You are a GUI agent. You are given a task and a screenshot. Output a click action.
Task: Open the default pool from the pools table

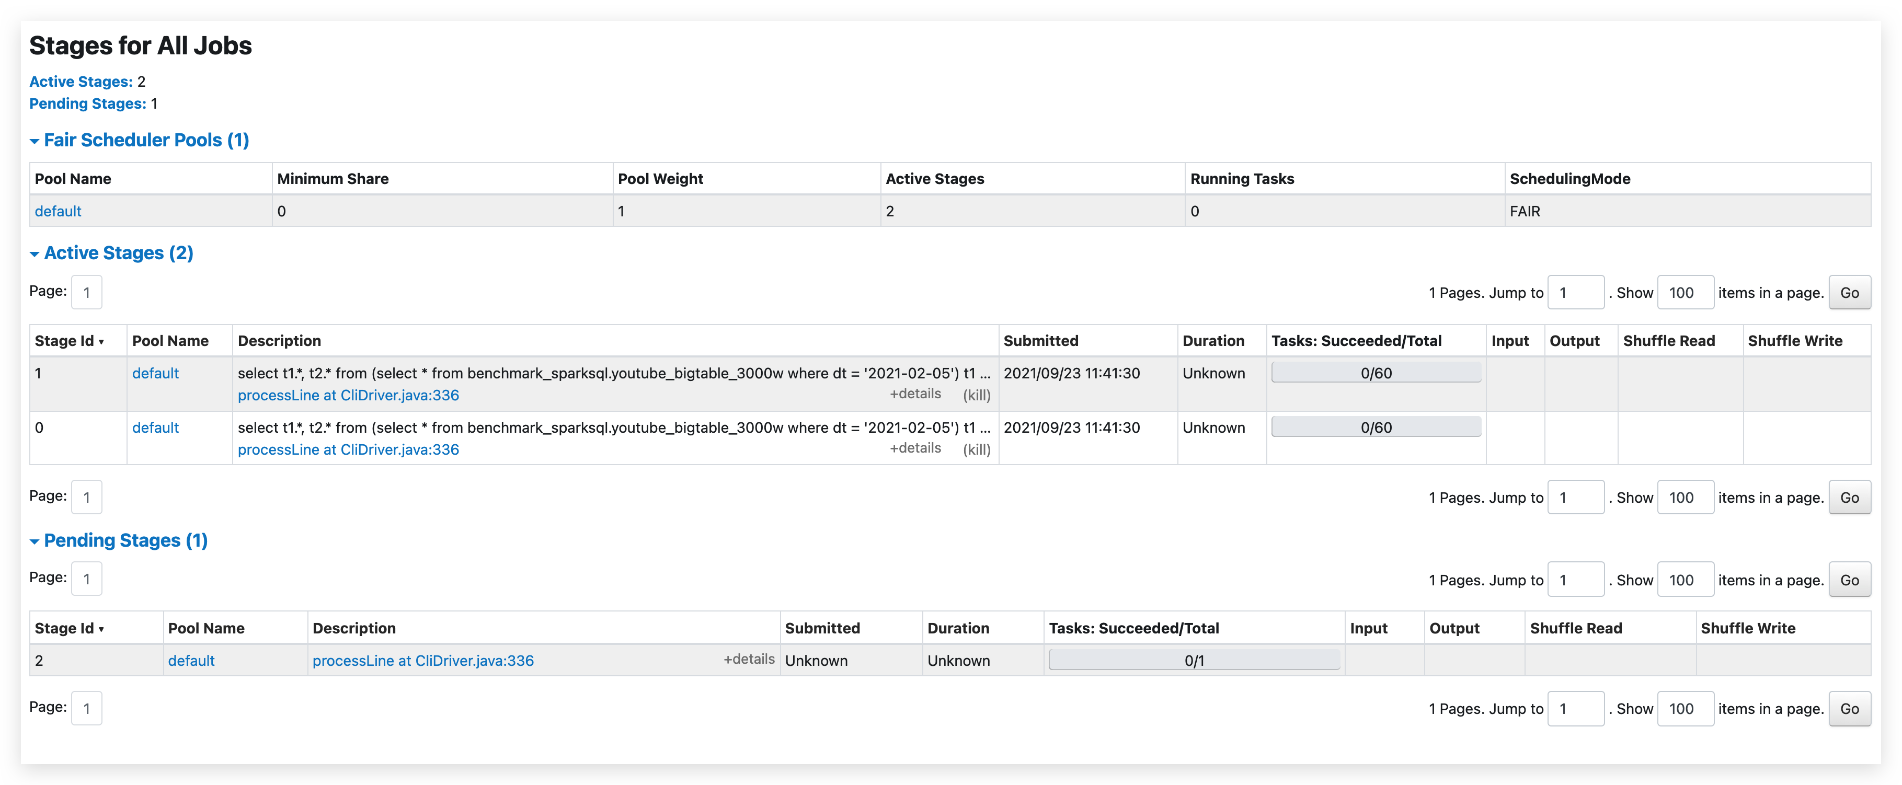coord(57,211)
